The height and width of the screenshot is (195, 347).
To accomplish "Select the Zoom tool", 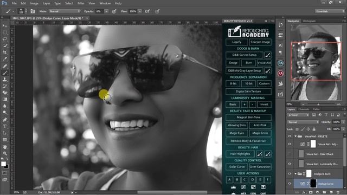I will (5, 153).
